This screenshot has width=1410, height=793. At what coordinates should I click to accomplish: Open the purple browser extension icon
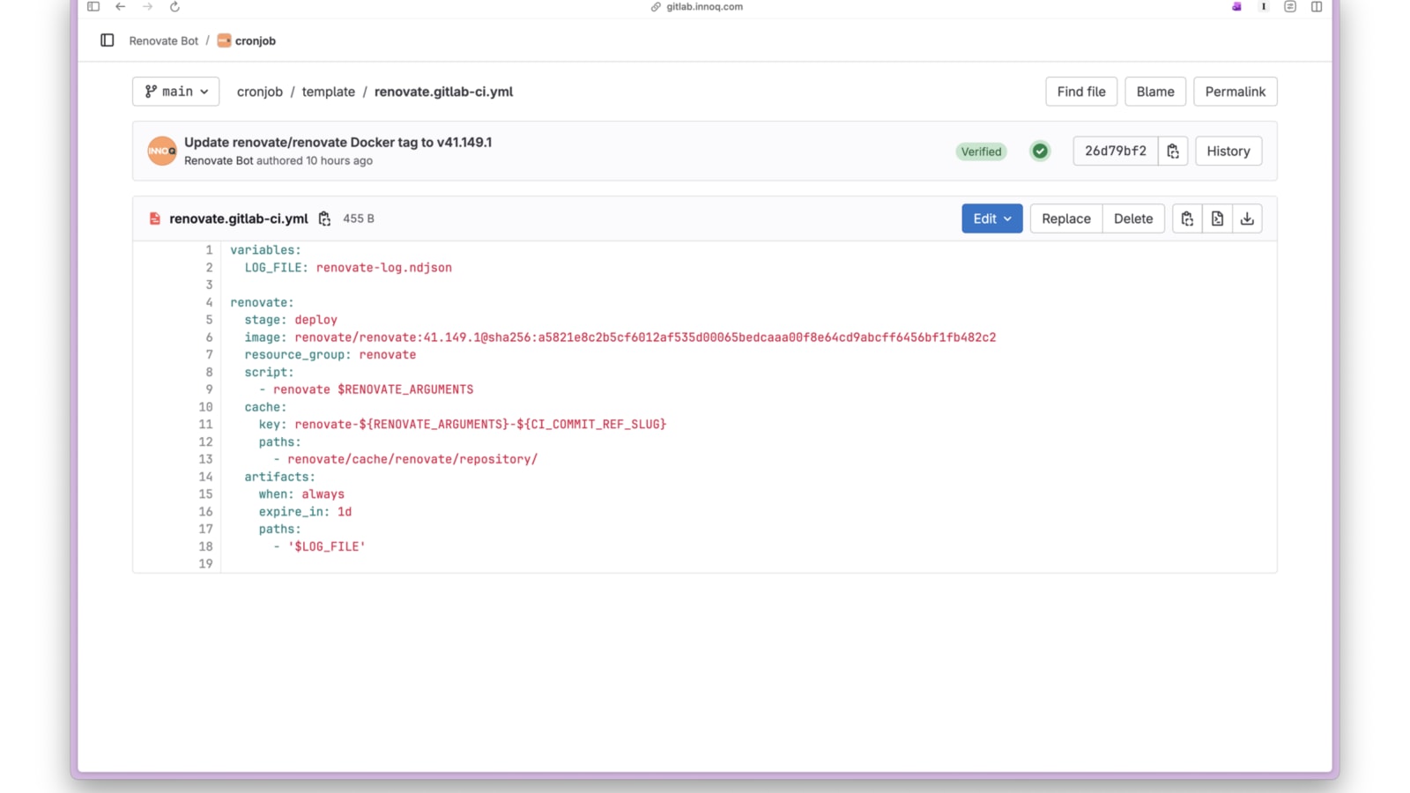1236,7
